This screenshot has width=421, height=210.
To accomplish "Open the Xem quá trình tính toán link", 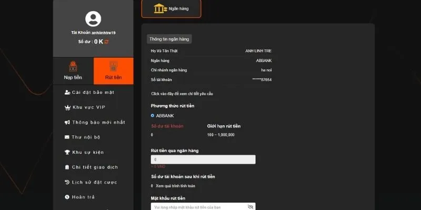I will coord(176,186).
